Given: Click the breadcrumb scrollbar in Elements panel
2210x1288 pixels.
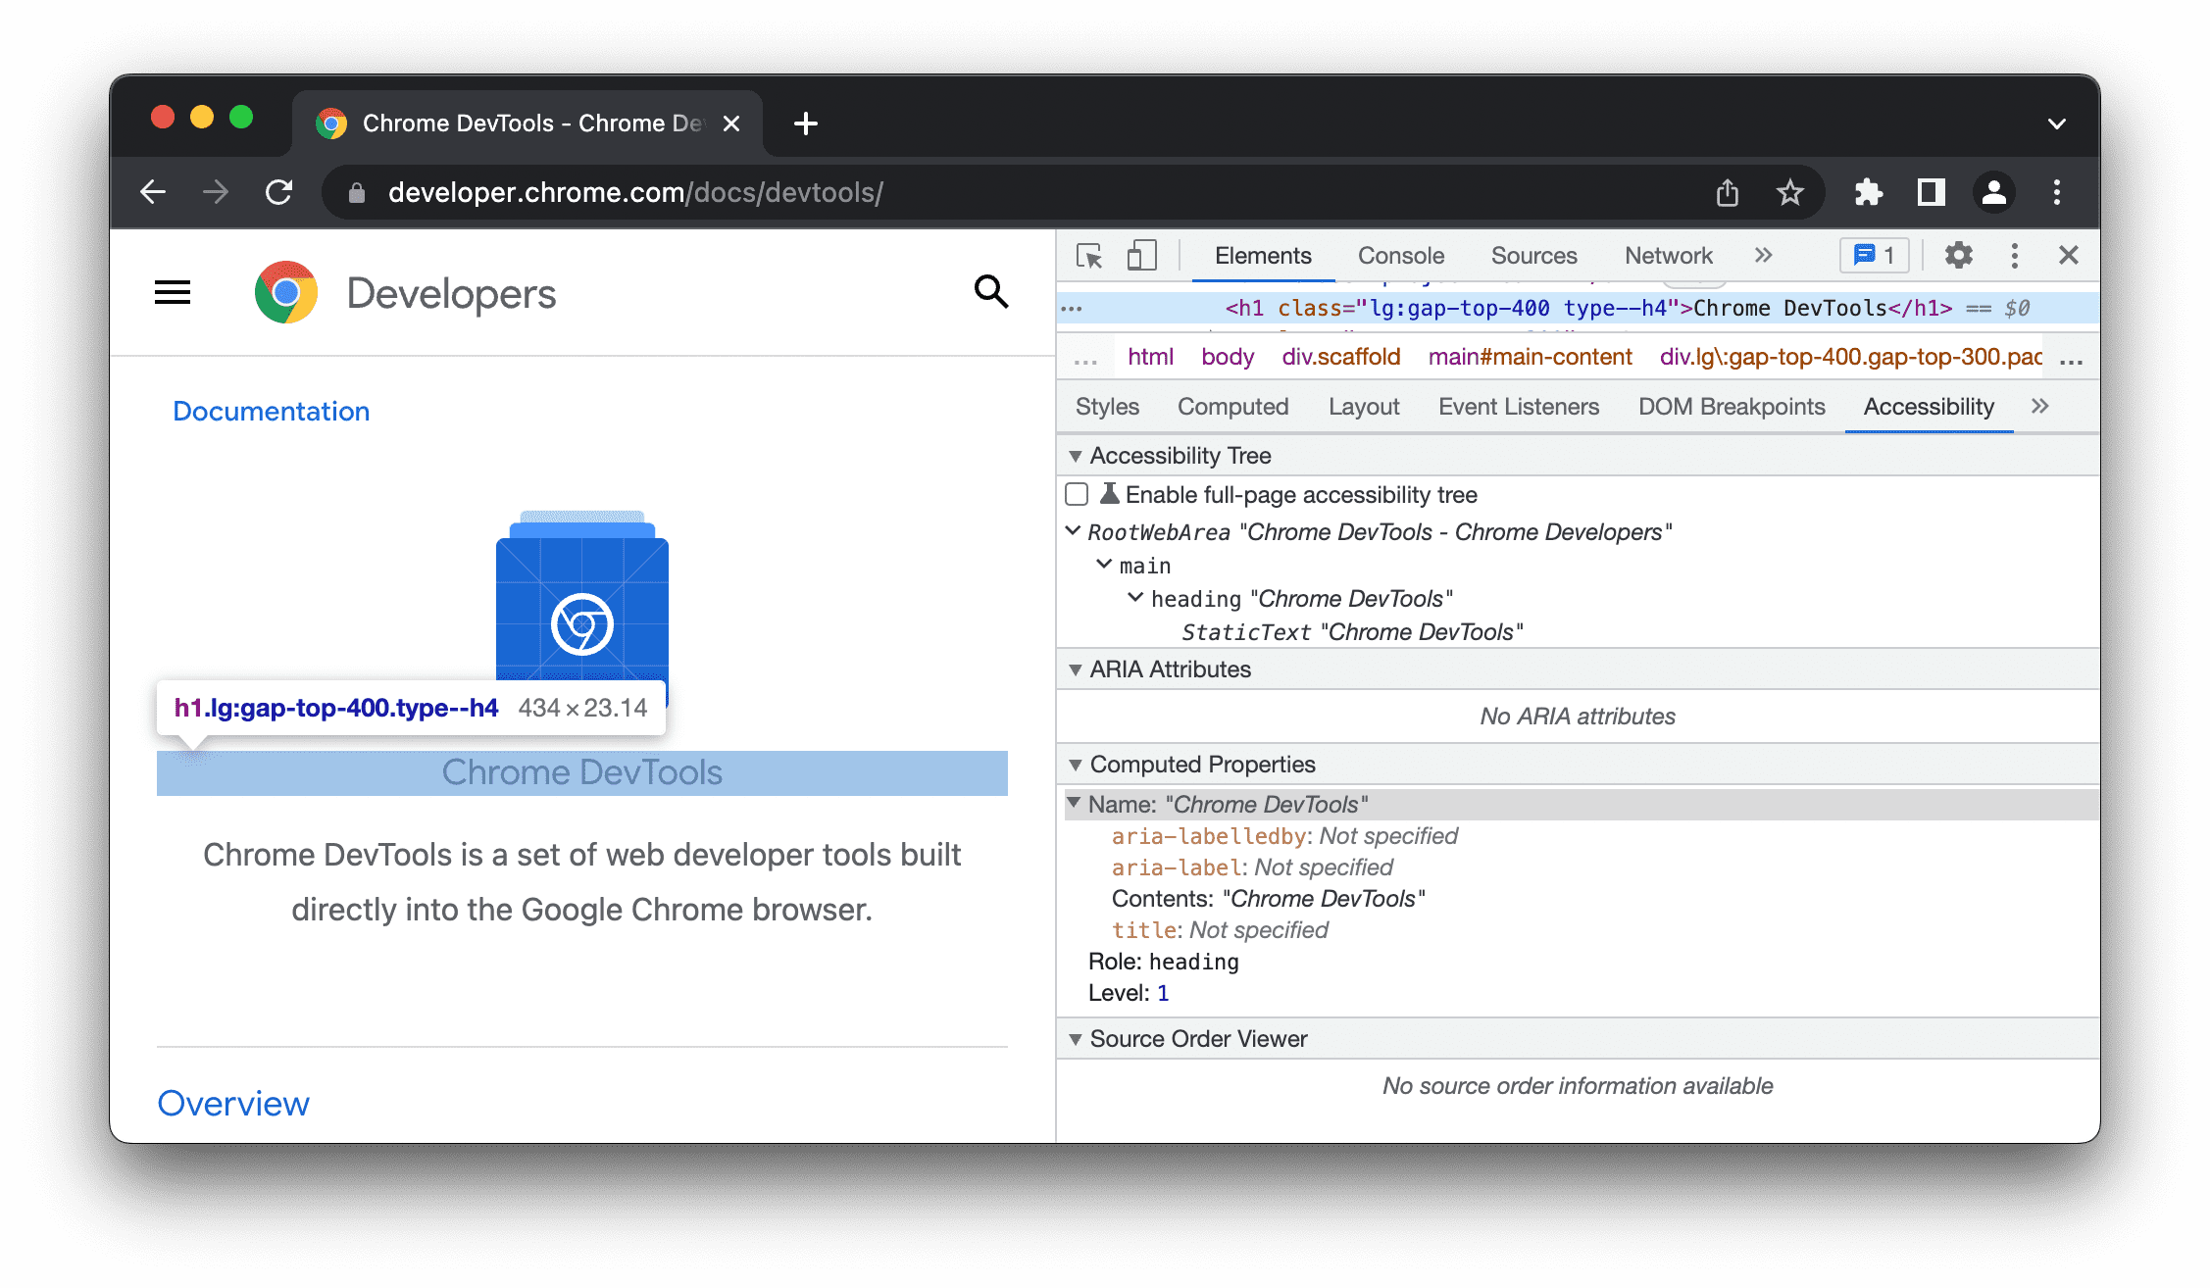Looking at the screenshot, I should point(2071,356).
